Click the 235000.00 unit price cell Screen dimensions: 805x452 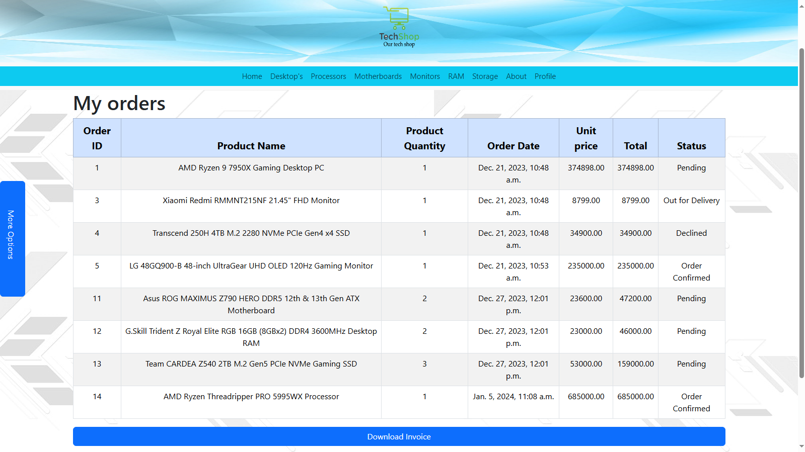[x=586, y=272]
